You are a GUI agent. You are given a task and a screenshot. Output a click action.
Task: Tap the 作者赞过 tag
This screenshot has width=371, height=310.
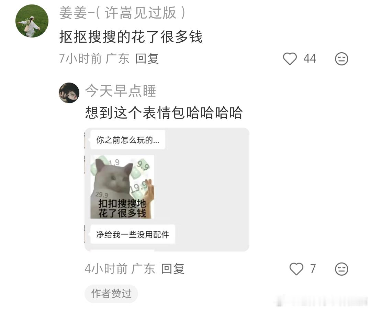pyautogui.click(x=111, y=293)
